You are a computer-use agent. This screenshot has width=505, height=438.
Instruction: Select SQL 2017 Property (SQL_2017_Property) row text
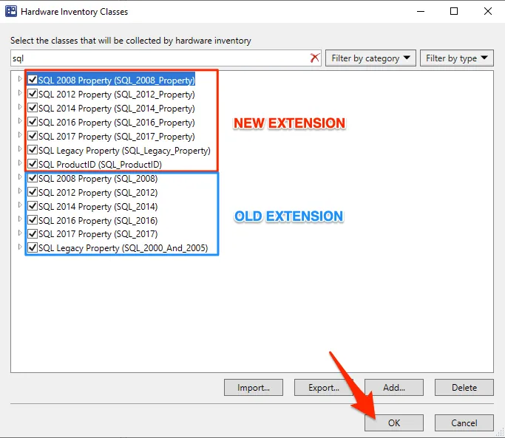pyautogui.click(x=116, y=137)
